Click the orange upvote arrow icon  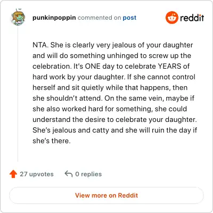(x=13, y=174)
